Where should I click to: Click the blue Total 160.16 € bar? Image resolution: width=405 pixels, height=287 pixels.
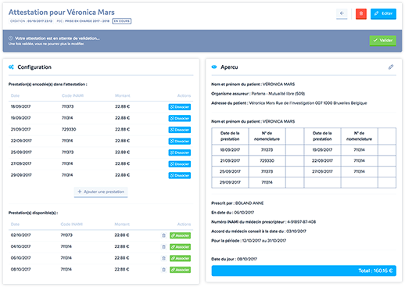(304, 271)
